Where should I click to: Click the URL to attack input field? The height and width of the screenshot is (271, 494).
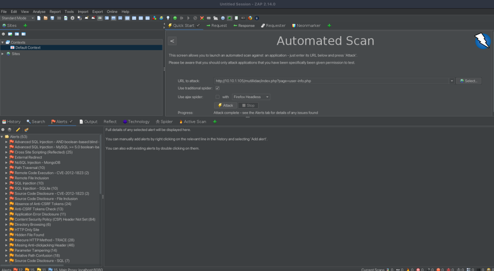(332, 81)
